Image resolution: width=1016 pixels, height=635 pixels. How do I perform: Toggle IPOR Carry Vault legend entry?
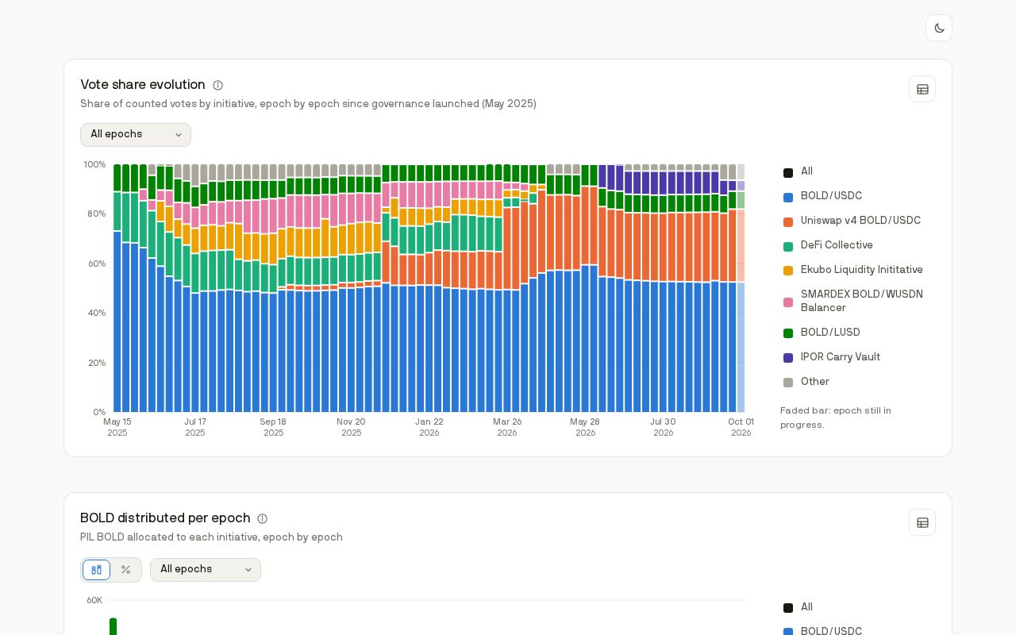click(832, 358)
